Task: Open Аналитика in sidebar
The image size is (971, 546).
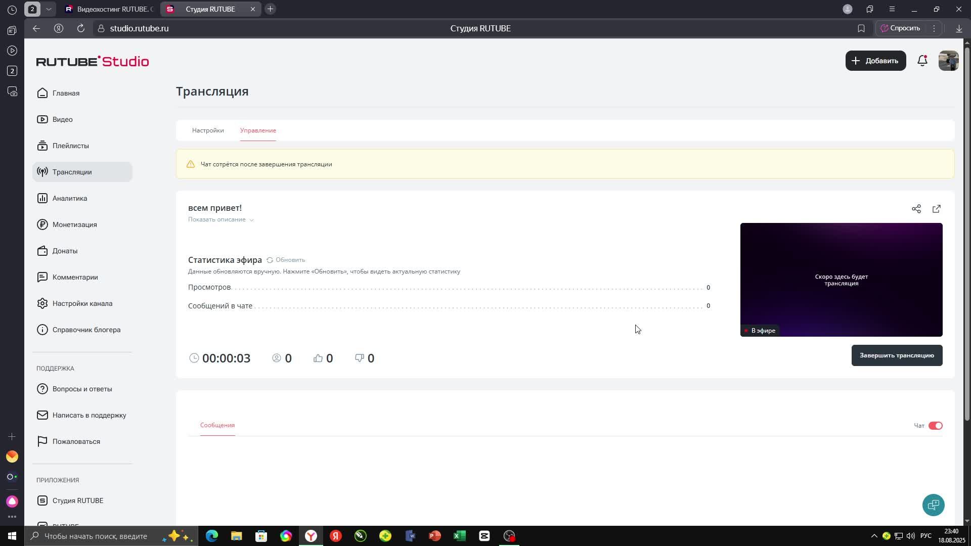Action: (70, 198)
